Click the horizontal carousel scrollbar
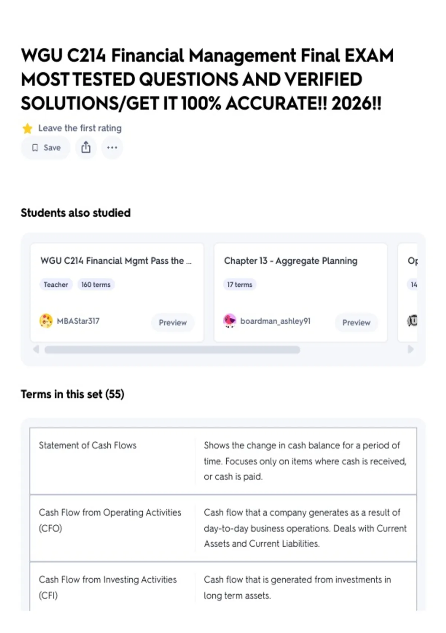Image resolution: width=446 pixels, height=633 pixels. pos(172,350)
